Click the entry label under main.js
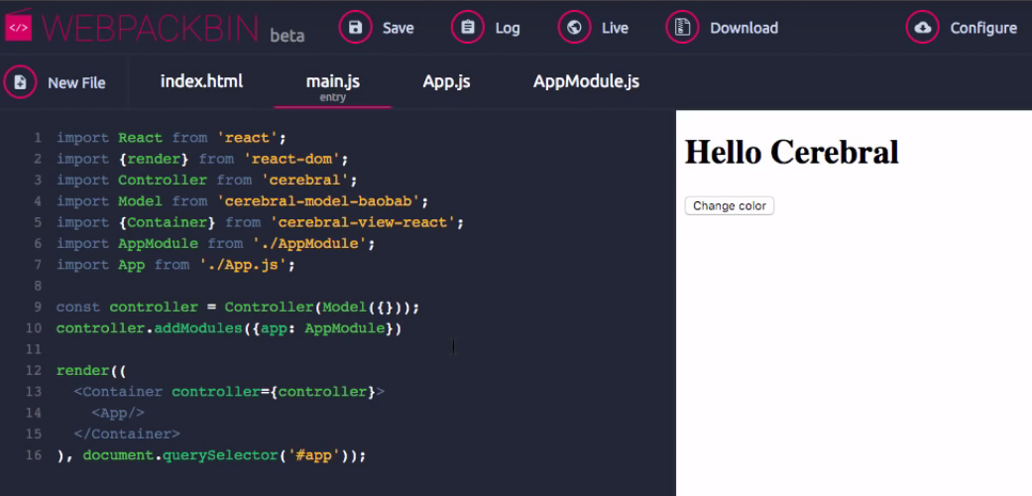 [x=333, y=97]
